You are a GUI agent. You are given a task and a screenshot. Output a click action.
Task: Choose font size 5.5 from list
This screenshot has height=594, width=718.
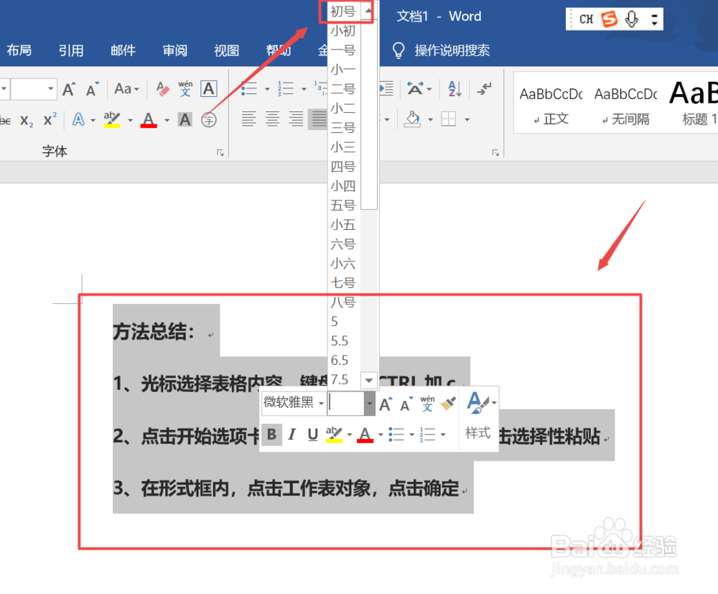click(x=343, y=341)
